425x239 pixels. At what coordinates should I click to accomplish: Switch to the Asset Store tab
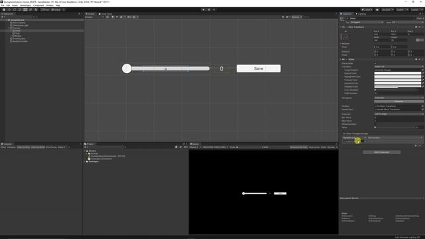tap(105, 14)
